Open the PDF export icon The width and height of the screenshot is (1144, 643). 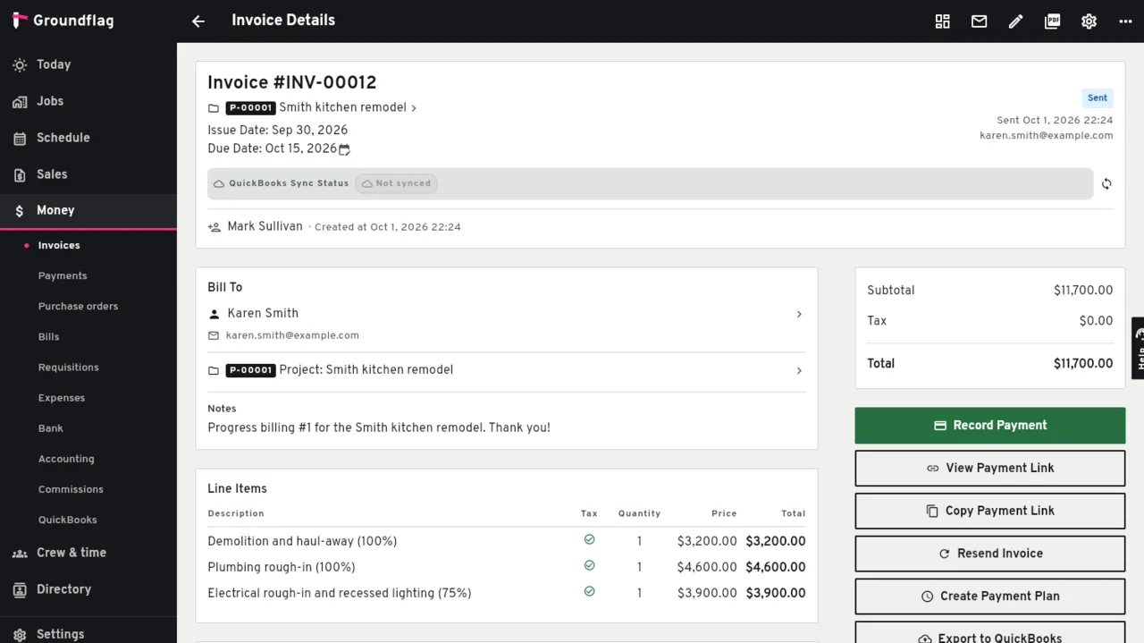pyautogui.click(x=1052, y=21)
